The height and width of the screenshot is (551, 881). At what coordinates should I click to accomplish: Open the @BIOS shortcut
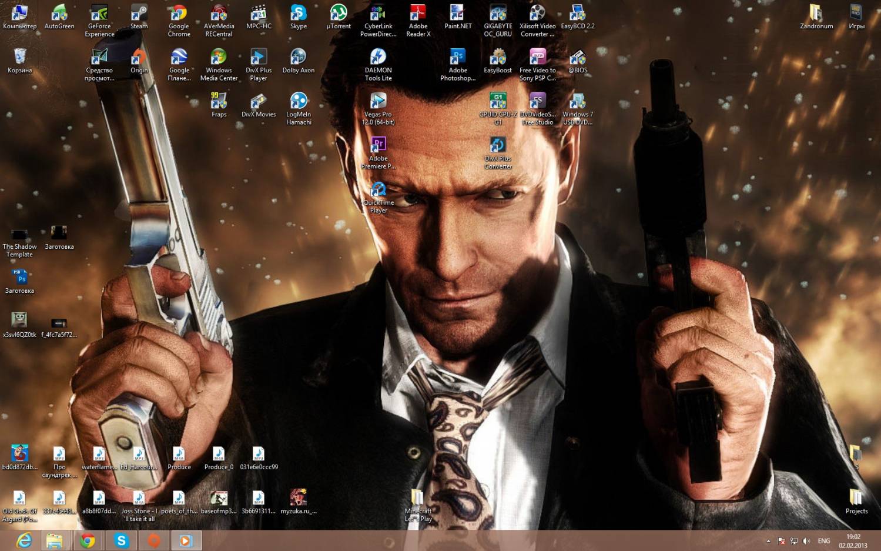578,61
